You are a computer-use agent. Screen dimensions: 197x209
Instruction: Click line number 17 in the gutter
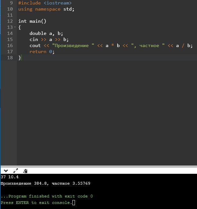pos(10,52)
